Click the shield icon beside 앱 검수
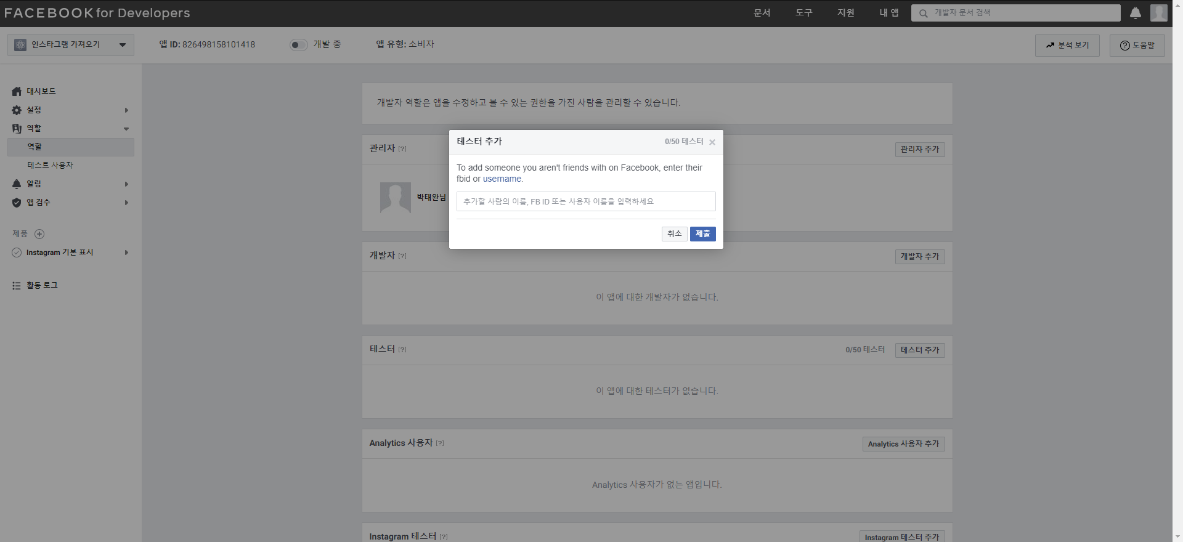This screenshot has width=1183, height=542. click(x=17, y=202)
